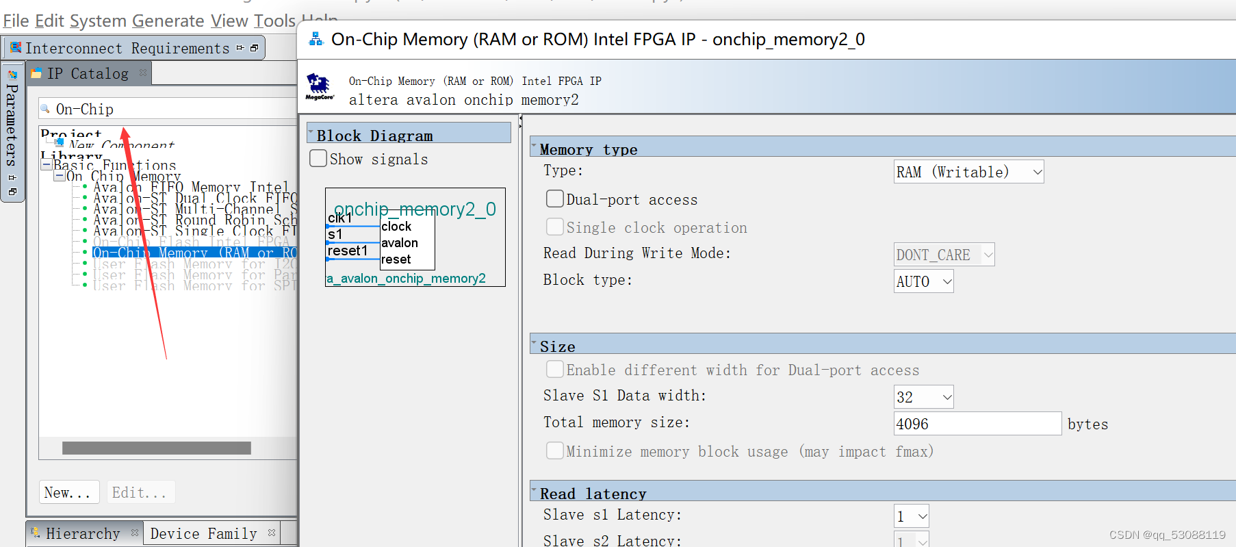Select On-Chip Flash Intel FPGA item
This screenshot has width=1236, height=547.
click(x=192, y=242)
